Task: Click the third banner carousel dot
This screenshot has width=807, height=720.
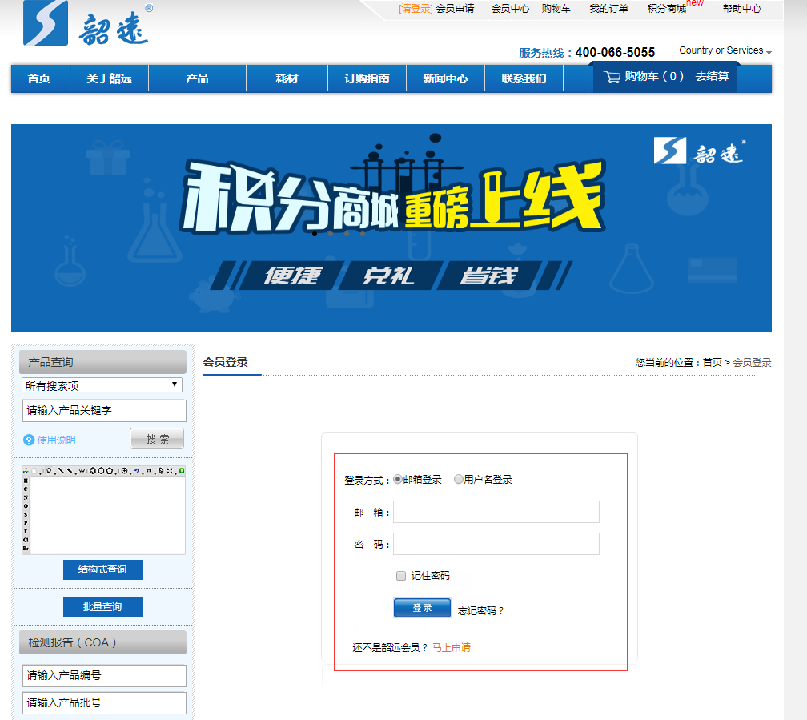Action: [x=347, y=234]
